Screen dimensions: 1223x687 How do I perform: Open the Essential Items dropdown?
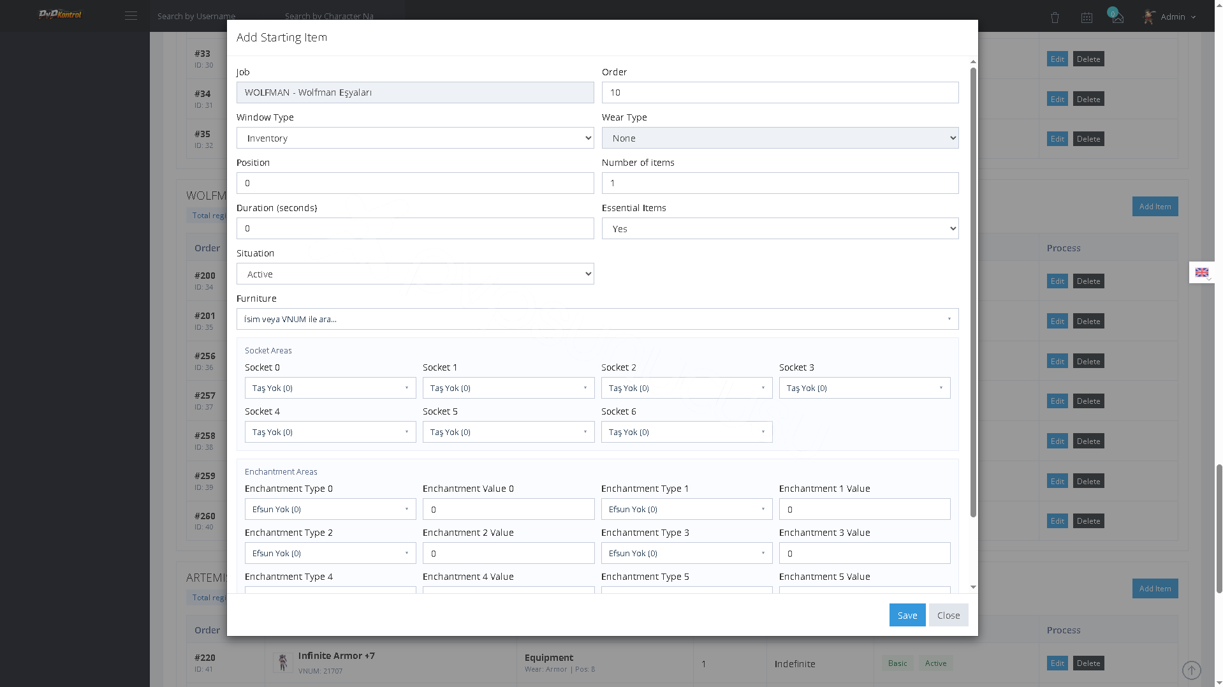(780, 229)
